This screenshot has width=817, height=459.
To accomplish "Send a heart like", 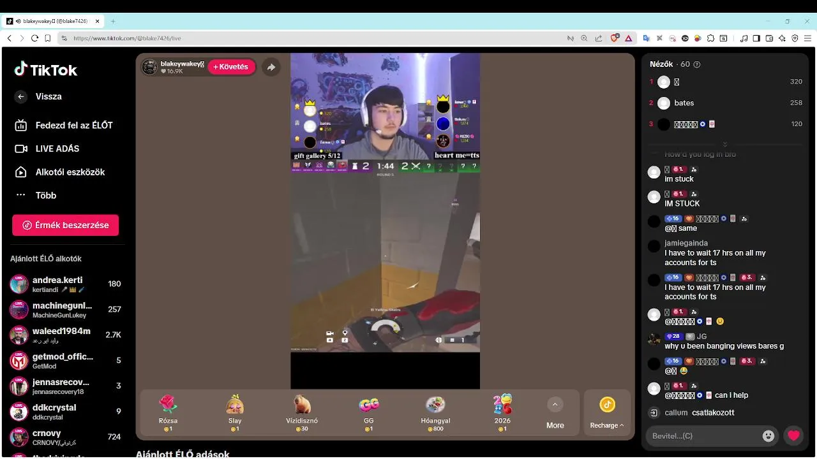I will 793,436.
